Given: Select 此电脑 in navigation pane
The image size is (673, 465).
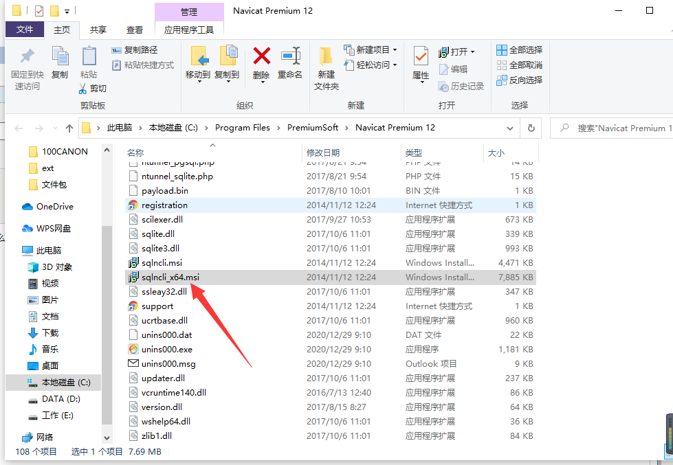Looking at the screenshot, I should 42,250.
